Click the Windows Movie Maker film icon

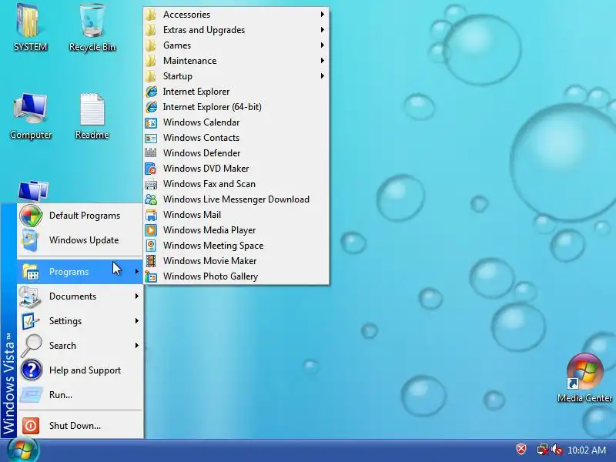[151, 261]
